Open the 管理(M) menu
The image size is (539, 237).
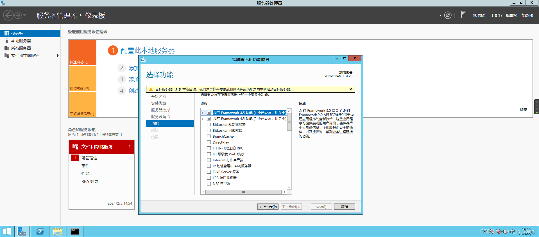tap(479, 15)
